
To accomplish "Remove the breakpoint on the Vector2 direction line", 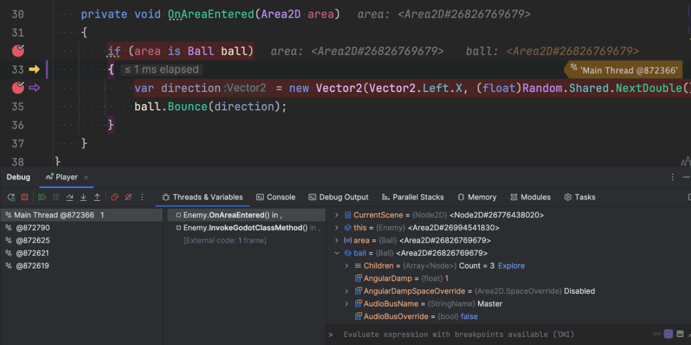I will 18,88.
